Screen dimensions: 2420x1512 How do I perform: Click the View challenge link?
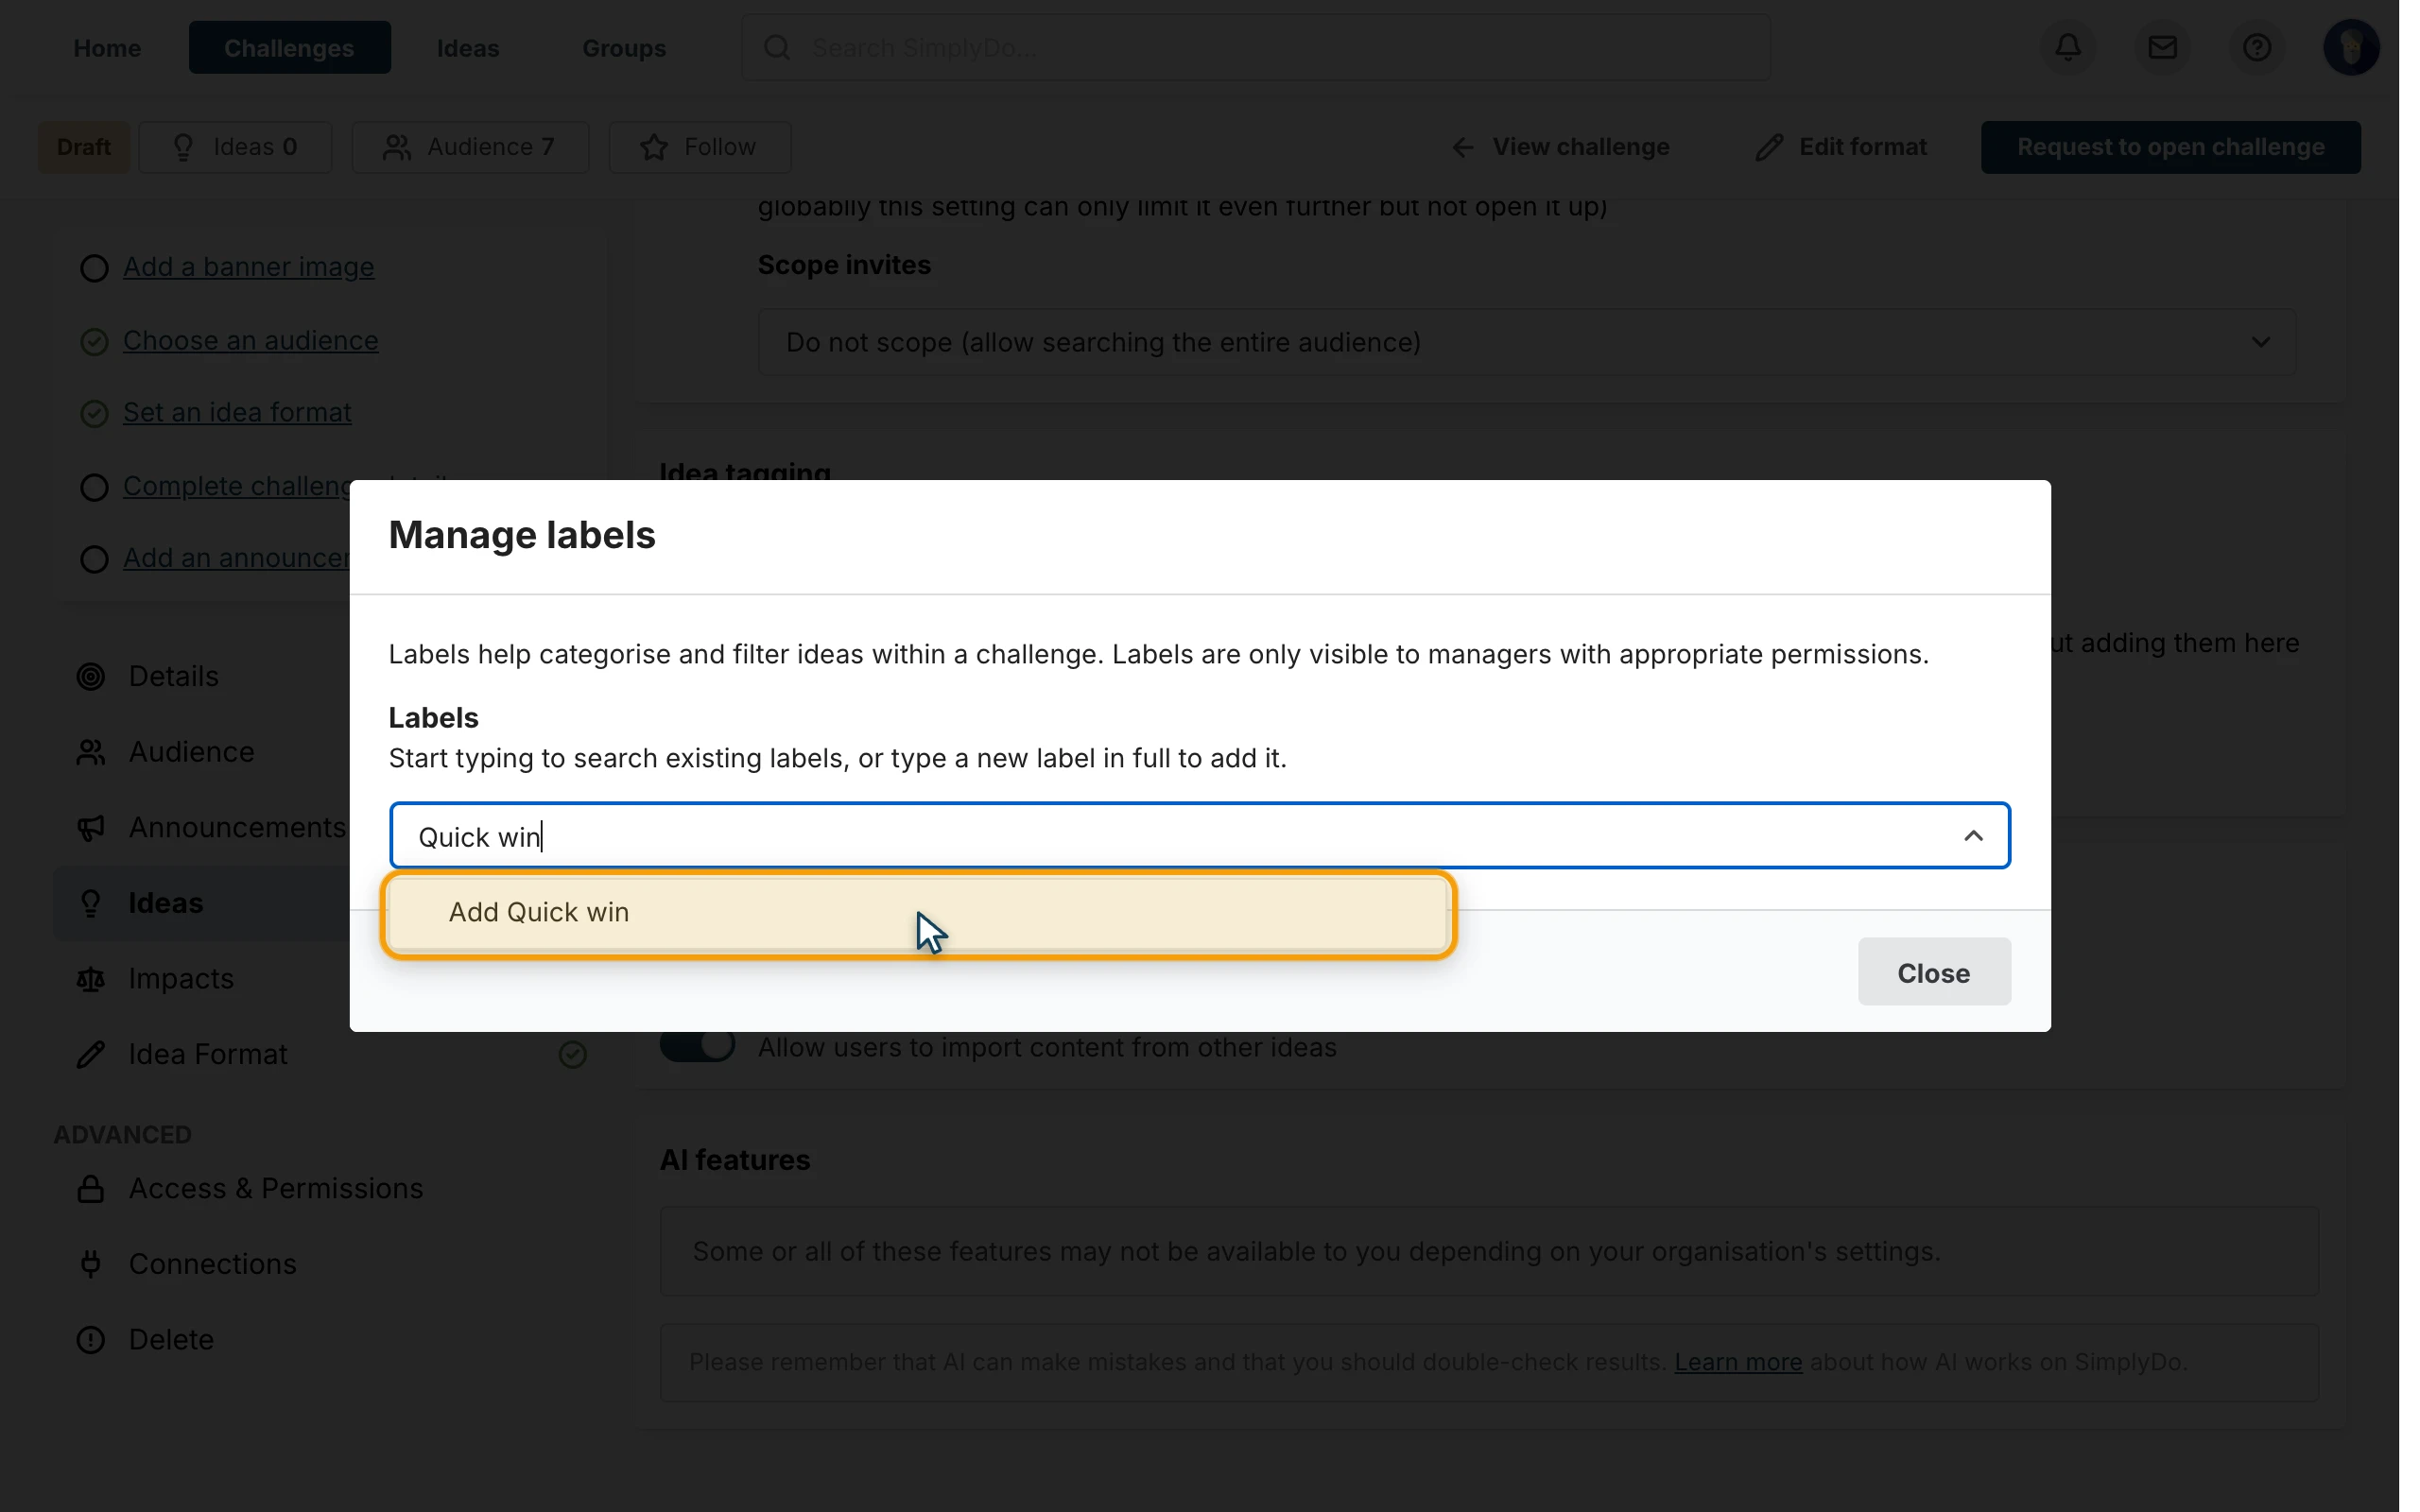click(1560, 147)
